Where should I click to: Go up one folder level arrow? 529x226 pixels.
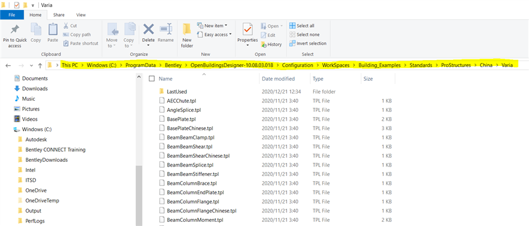tap(40, 65)
